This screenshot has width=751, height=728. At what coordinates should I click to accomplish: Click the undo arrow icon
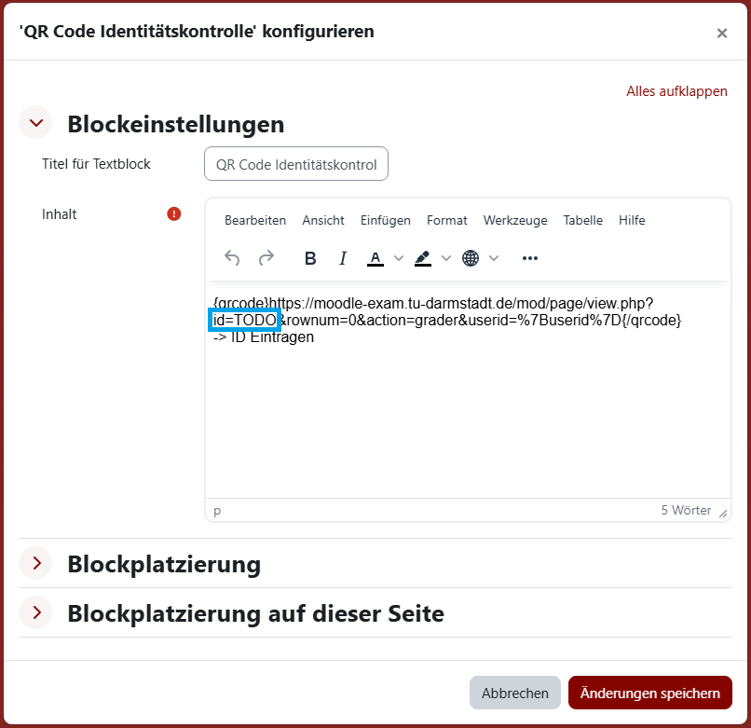(232, 258)
